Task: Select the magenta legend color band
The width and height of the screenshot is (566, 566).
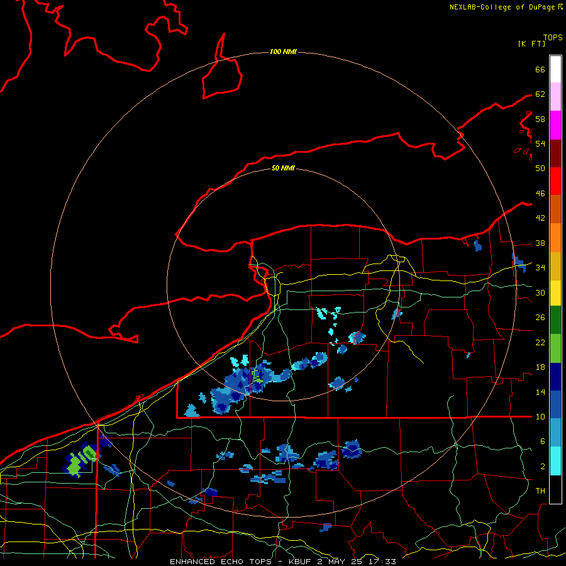Action: click(x=555, y=125)
